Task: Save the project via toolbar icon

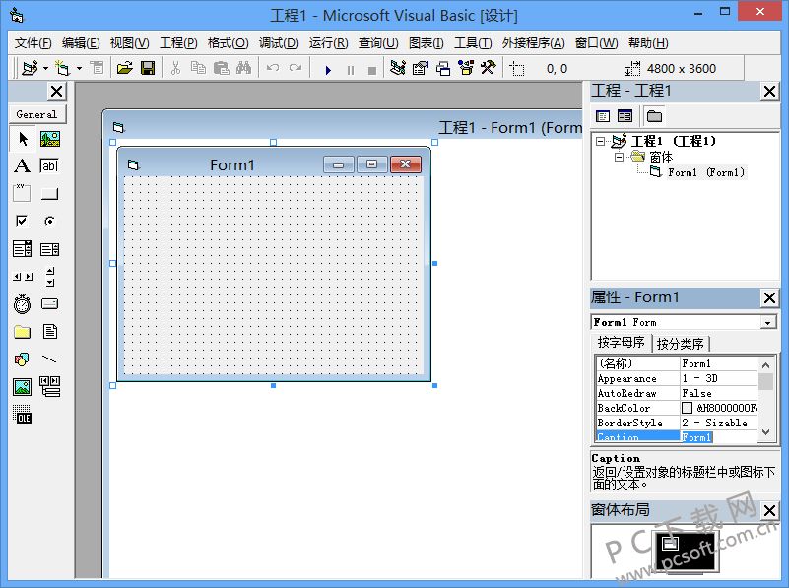Action: click(149, 68)
